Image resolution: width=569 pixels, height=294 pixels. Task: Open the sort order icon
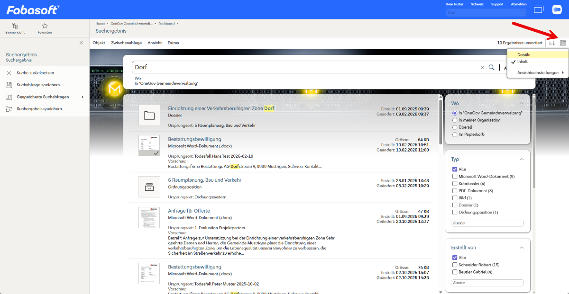click(551, 43)
